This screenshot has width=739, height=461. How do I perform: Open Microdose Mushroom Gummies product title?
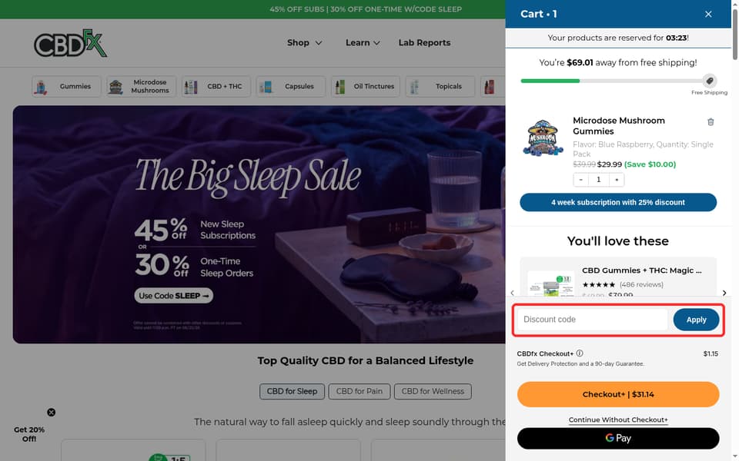coord(618,125)
